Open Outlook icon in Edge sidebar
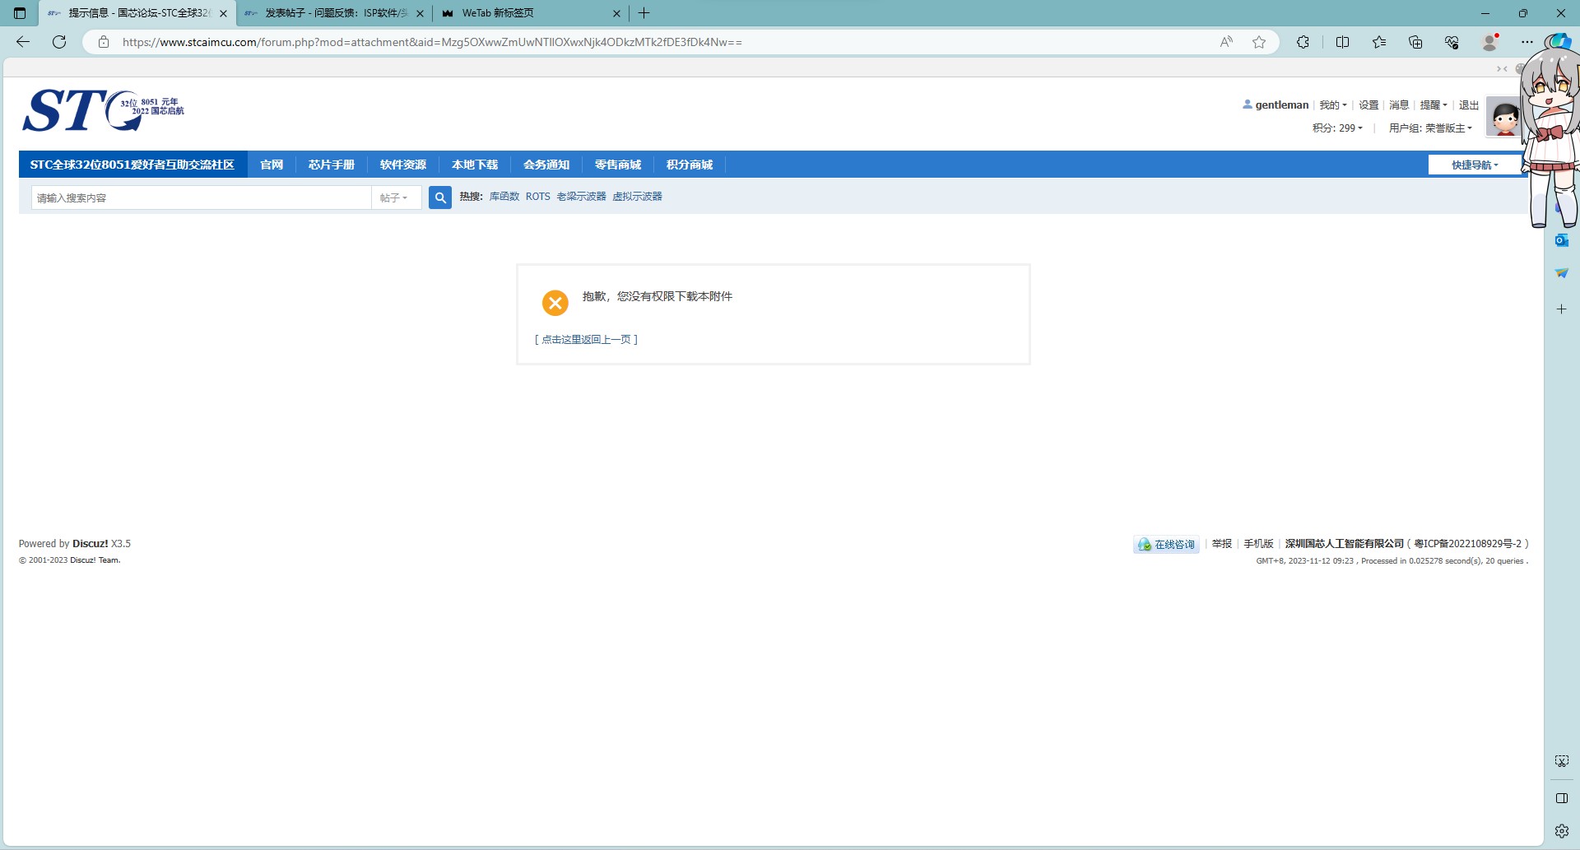Screen dimensions: 1580x850 [1562, 240]
